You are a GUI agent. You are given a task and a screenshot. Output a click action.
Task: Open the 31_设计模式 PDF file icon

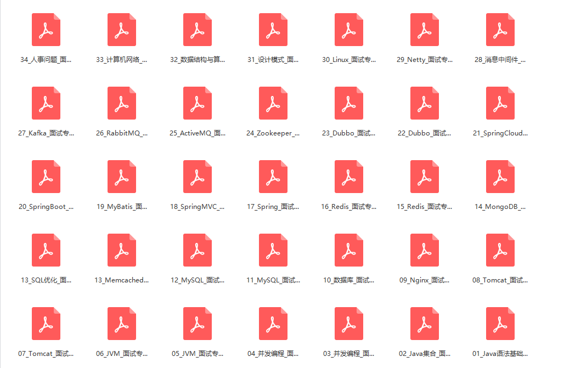coord(273,30)
